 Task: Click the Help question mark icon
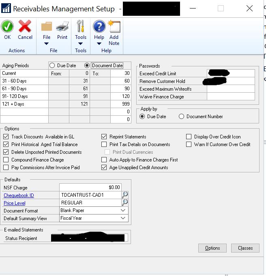tap(99, 27)
